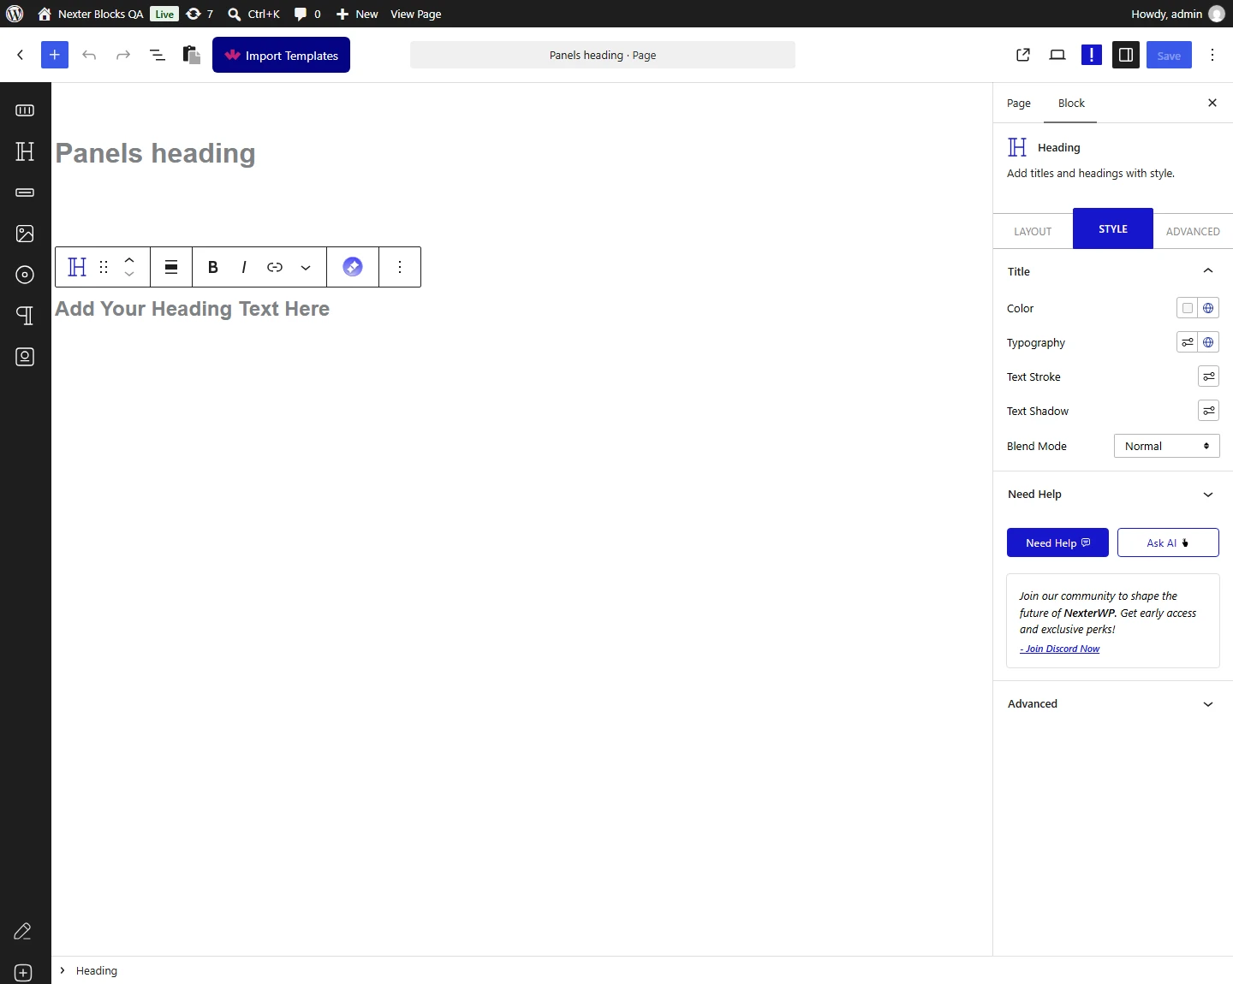Open the Title color swatch picker
Image resolution: width=1233 pixels, height=984 pixels.
(x=1187, y=308)
